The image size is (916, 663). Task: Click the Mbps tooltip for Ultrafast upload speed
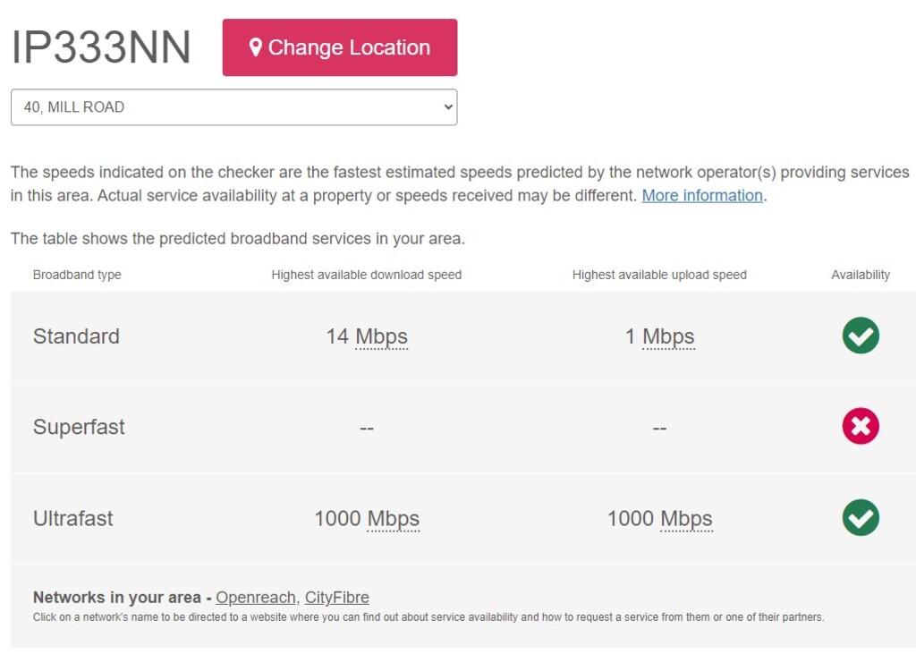coord(689,518)
